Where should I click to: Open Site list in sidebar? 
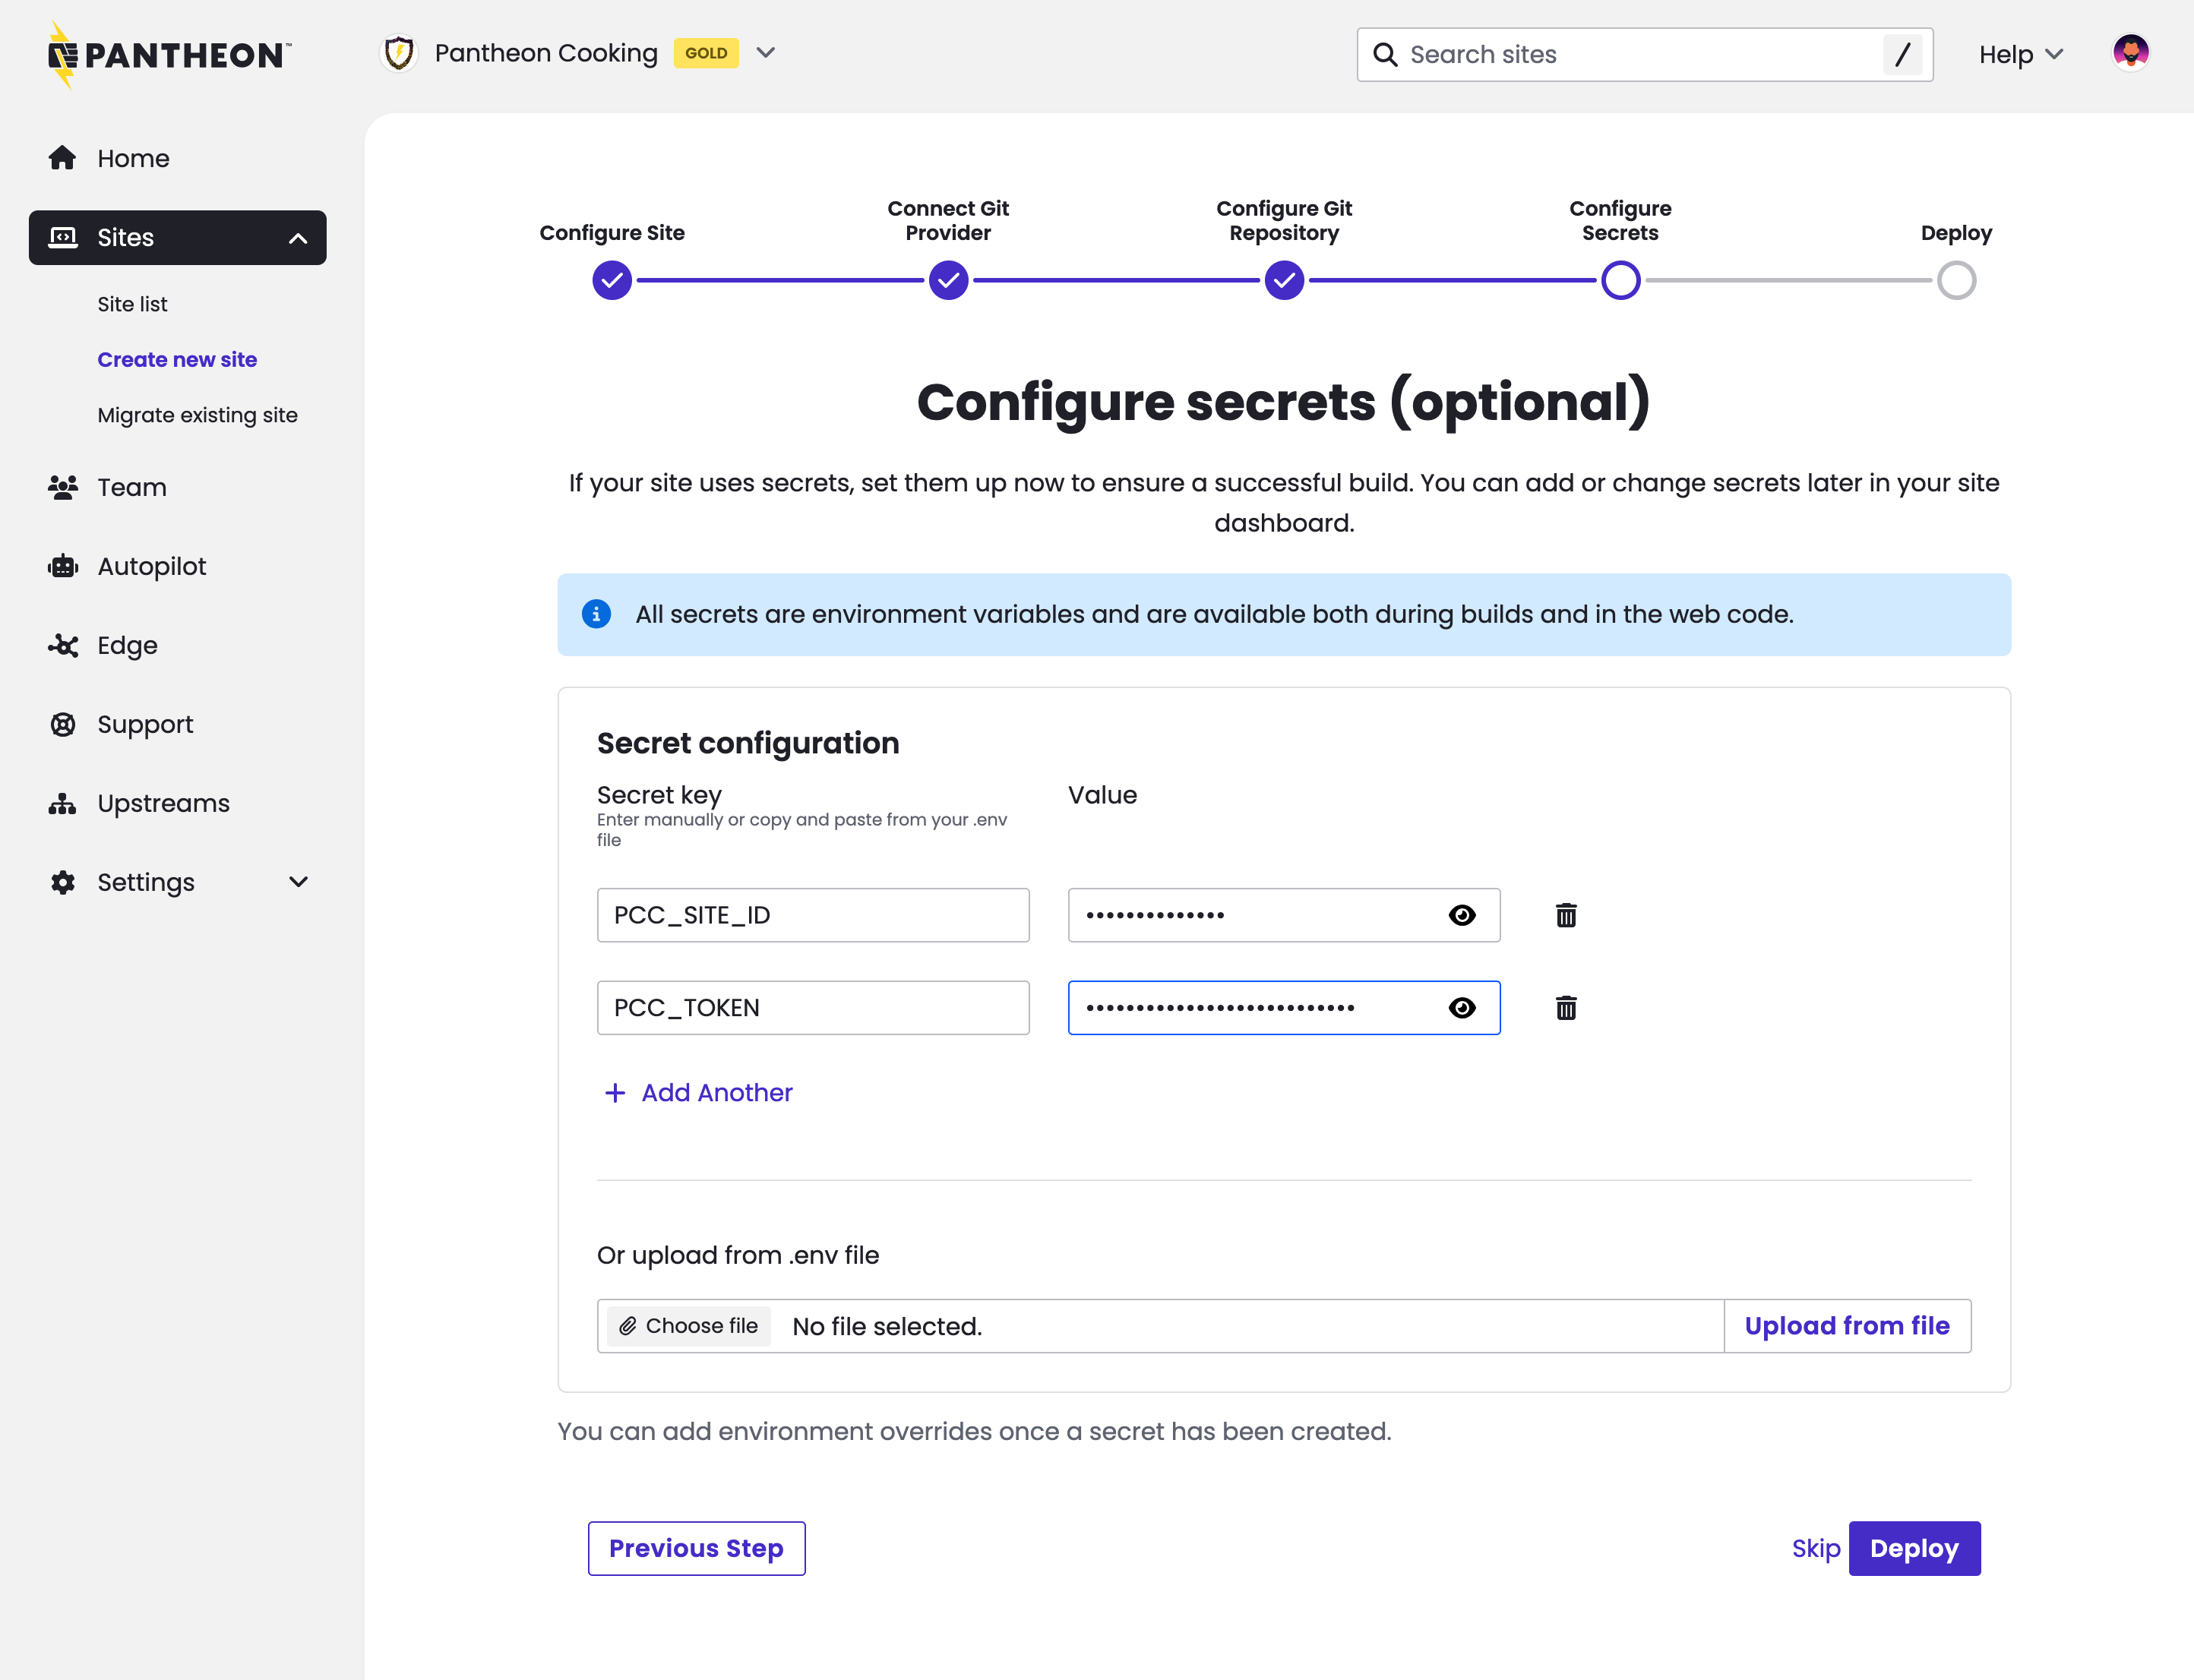[x=132, y=304]
